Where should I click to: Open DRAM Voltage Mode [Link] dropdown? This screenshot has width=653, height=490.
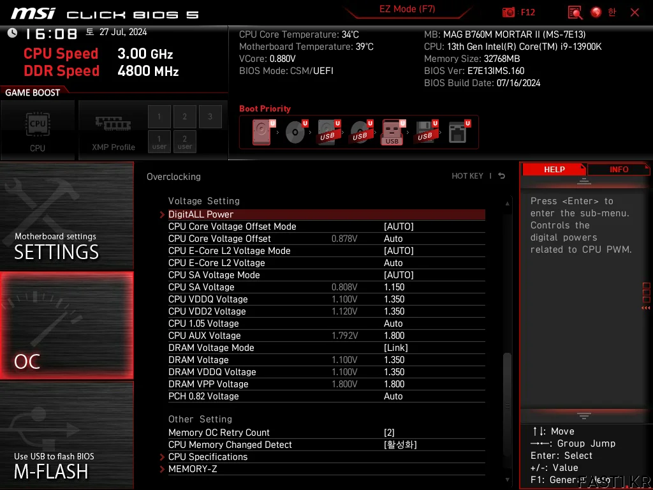395,348
